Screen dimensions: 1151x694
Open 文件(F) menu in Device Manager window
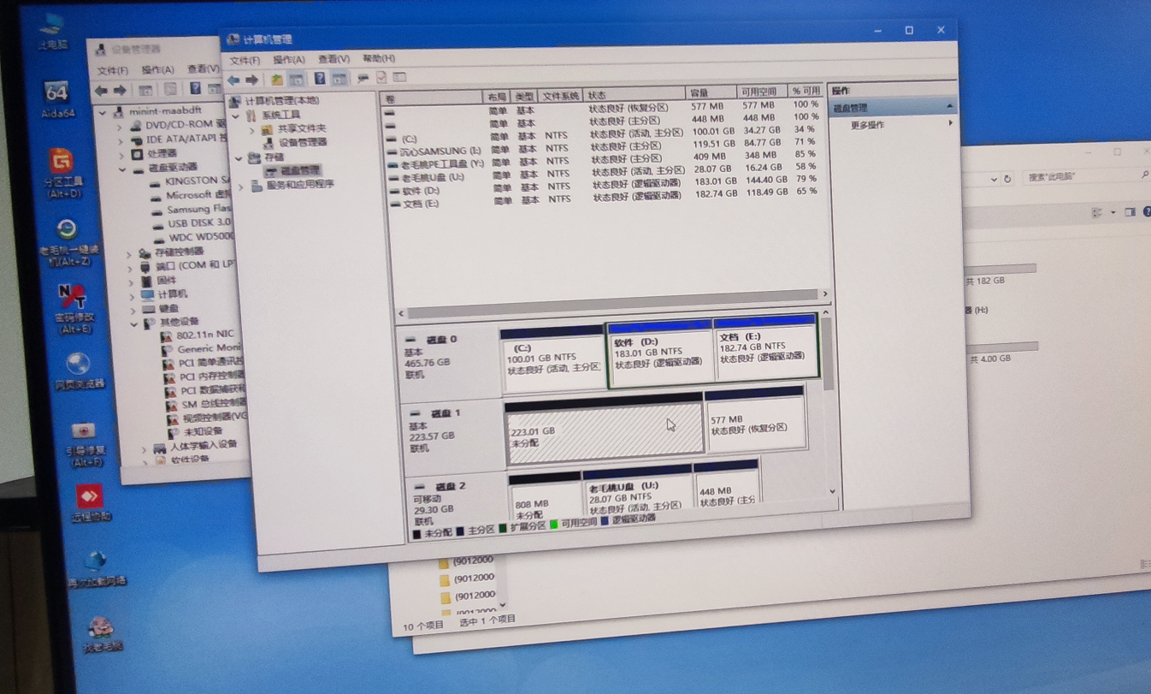[x=113, y=70]
